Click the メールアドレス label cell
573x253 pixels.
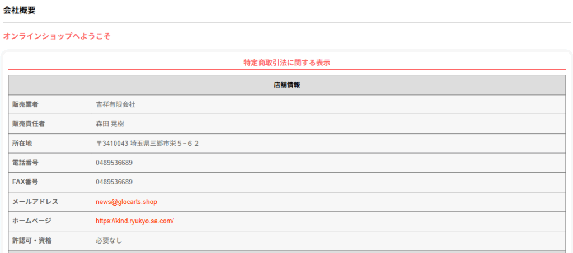pyautogui.click(x=50, y=202)
